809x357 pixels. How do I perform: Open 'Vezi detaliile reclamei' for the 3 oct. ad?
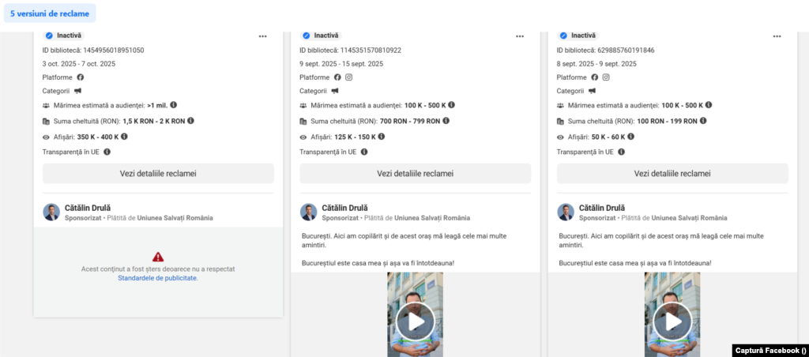pos(158,174)
